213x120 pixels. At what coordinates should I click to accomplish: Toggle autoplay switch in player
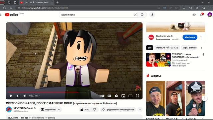(102, 96)
